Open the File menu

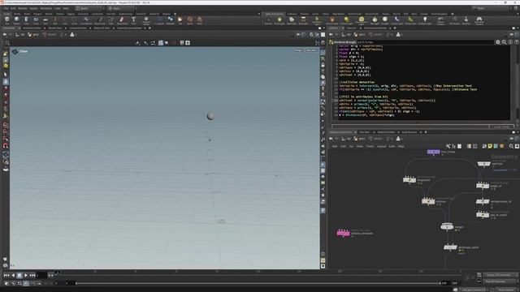tap(6, 8)
